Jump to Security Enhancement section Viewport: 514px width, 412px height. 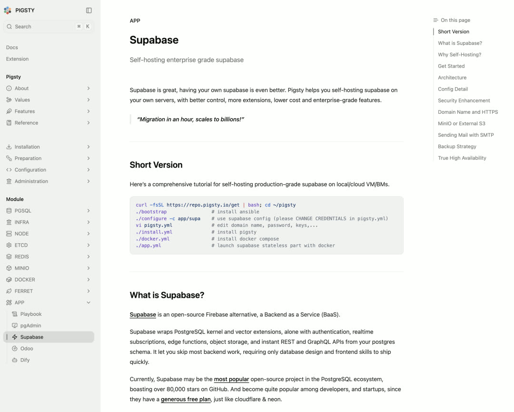464,100
